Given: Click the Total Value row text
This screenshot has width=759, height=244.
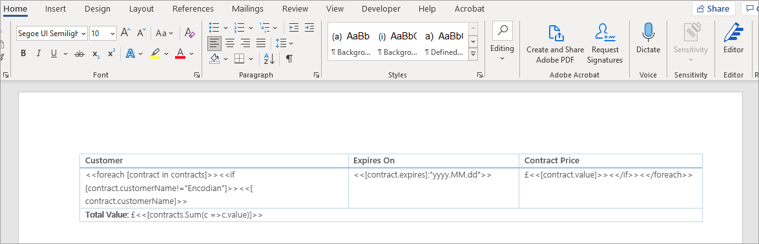Looking at the screenshot, I should pos(174,215).
